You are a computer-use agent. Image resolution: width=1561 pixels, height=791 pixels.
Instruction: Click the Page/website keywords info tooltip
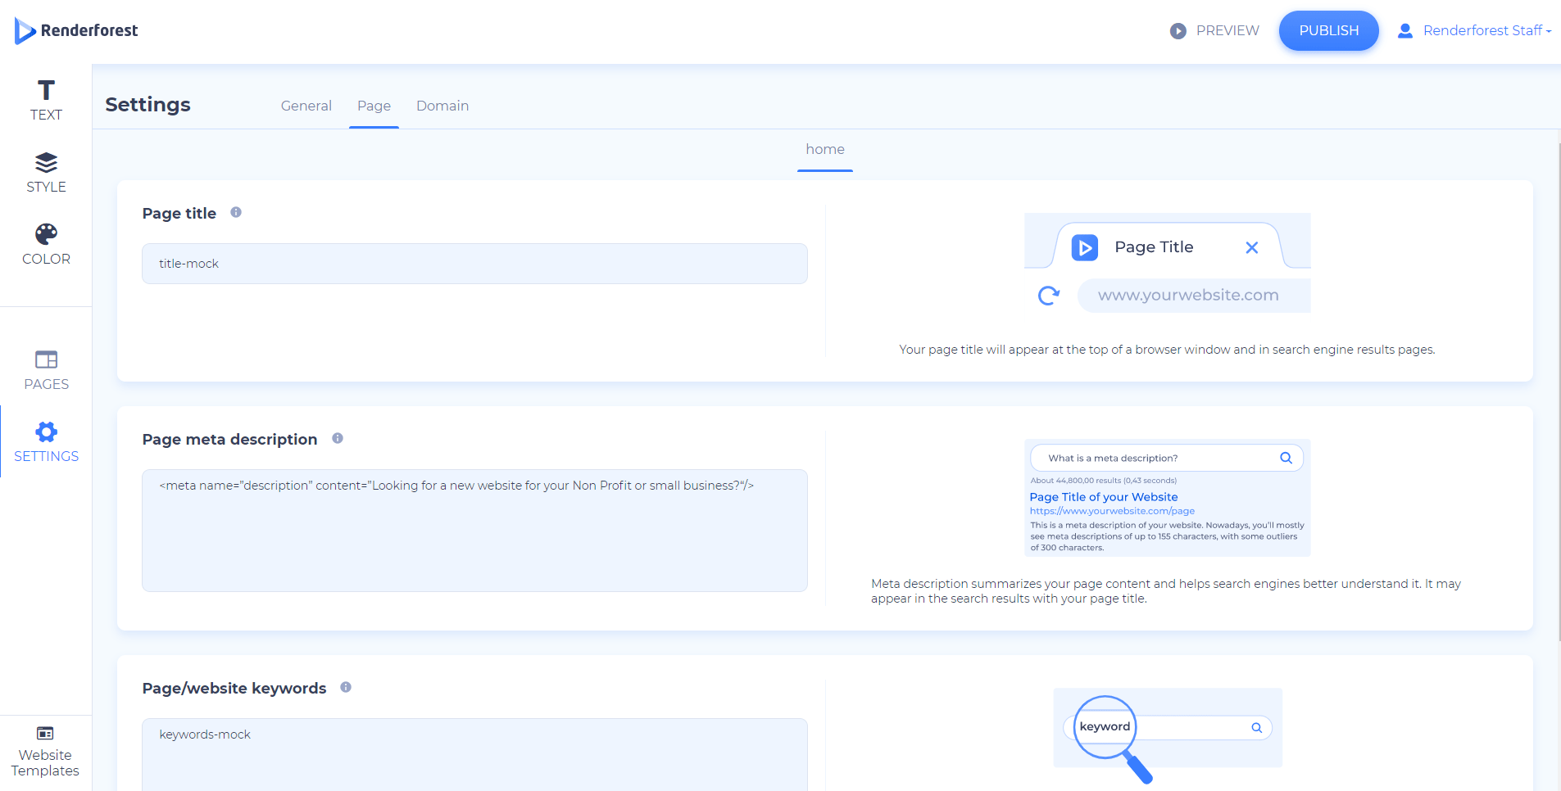click(345, 688)
